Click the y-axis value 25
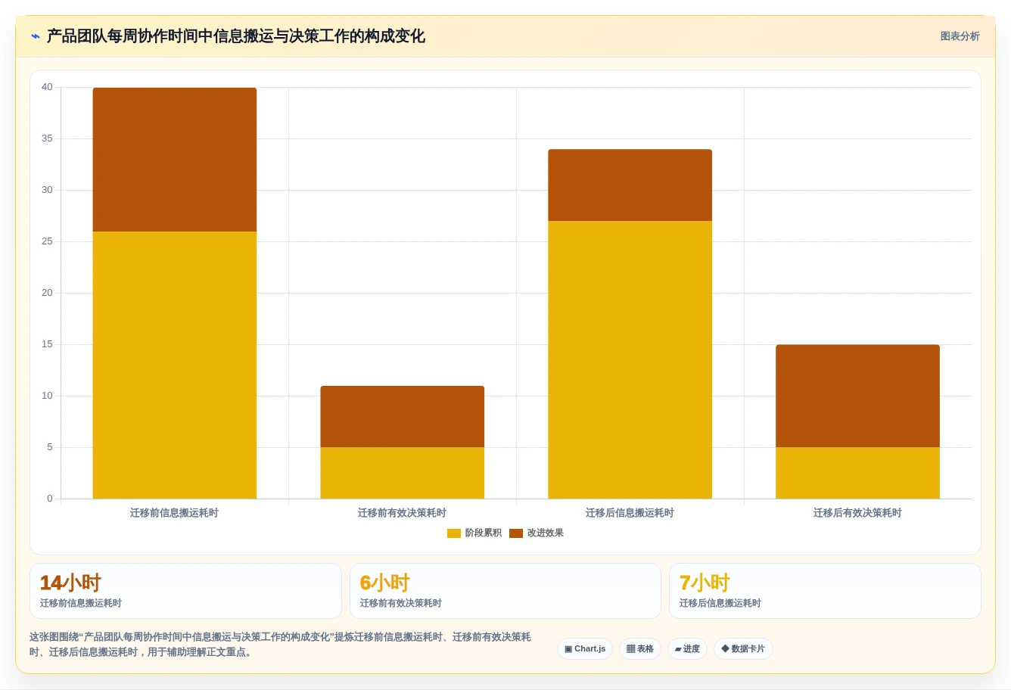The width and height of the screenshot is (1011, 690). click(x=47, y=241)
